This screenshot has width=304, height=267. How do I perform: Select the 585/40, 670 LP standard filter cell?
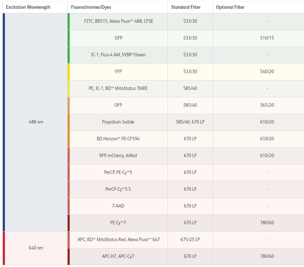pyautogui.click(x=190, y=122)
